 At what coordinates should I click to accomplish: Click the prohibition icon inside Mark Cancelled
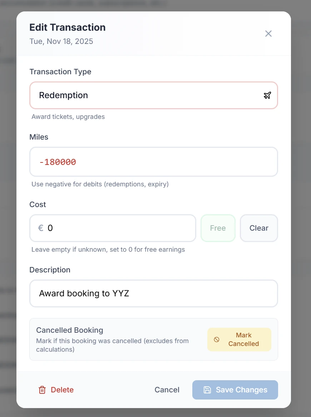[217, 340]
